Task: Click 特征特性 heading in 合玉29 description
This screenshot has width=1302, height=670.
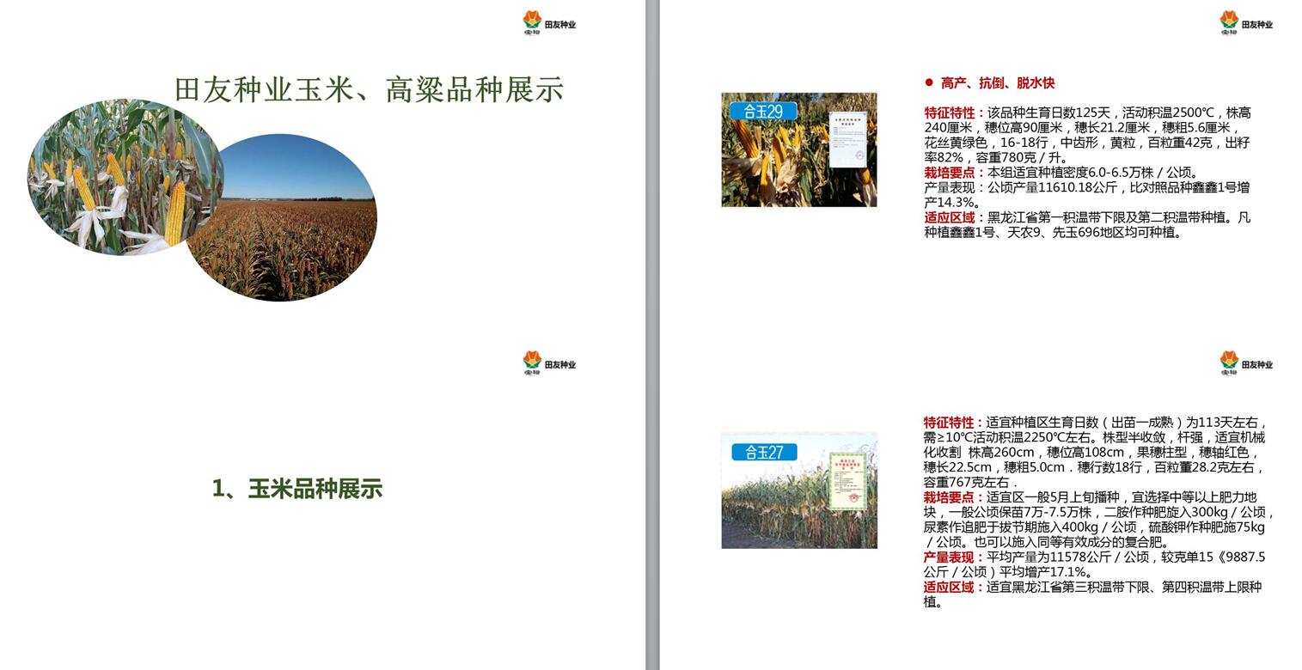Action: point(953,113)
